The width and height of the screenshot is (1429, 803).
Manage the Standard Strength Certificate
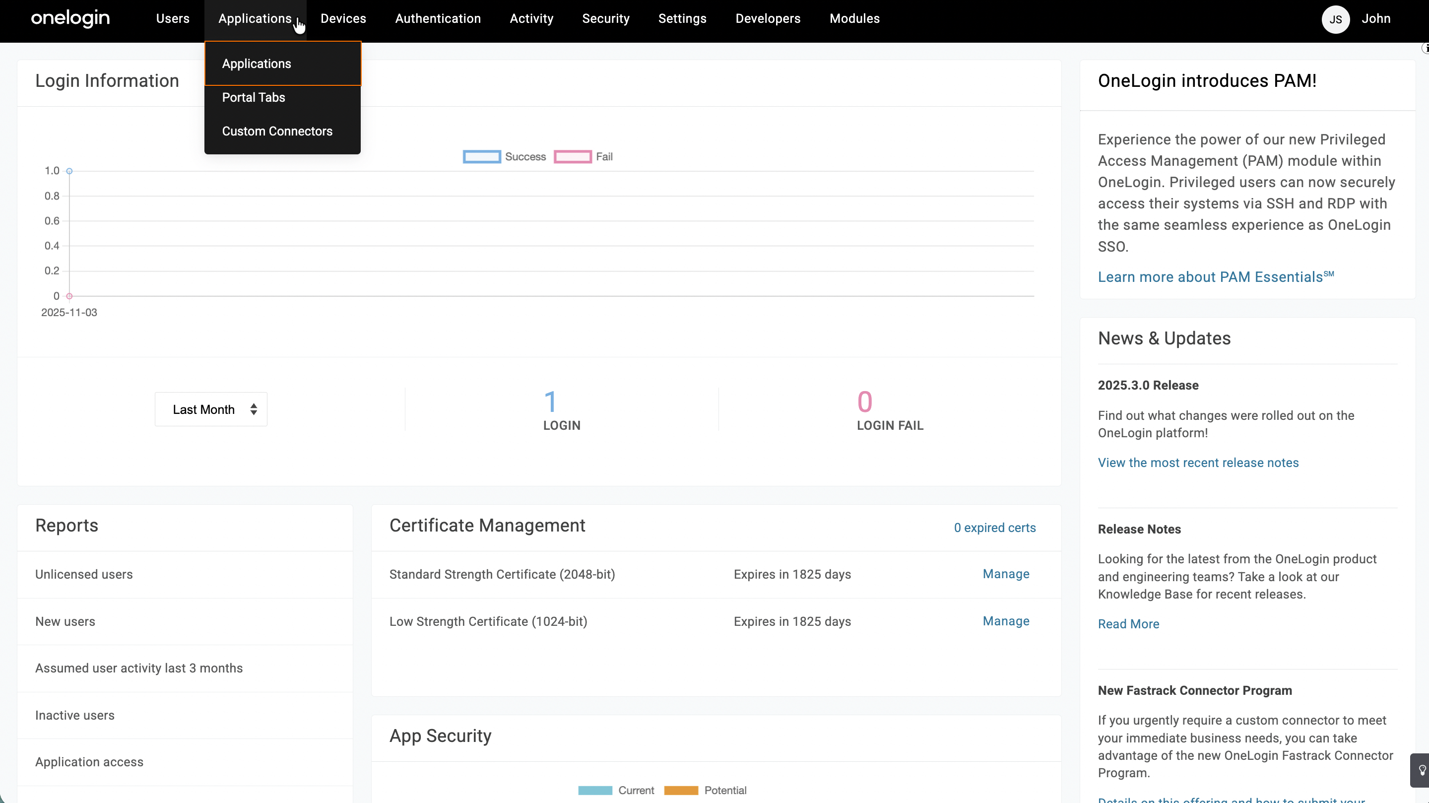pos(1005,574)
